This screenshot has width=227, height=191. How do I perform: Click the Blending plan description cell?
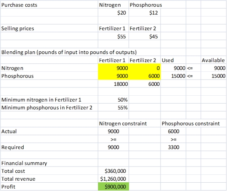[69, 52]
